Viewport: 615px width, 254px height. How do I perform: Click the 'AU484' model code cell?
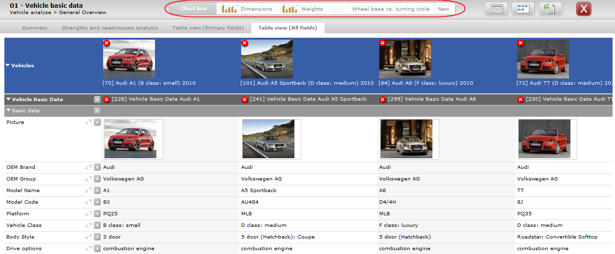[250, 202]
